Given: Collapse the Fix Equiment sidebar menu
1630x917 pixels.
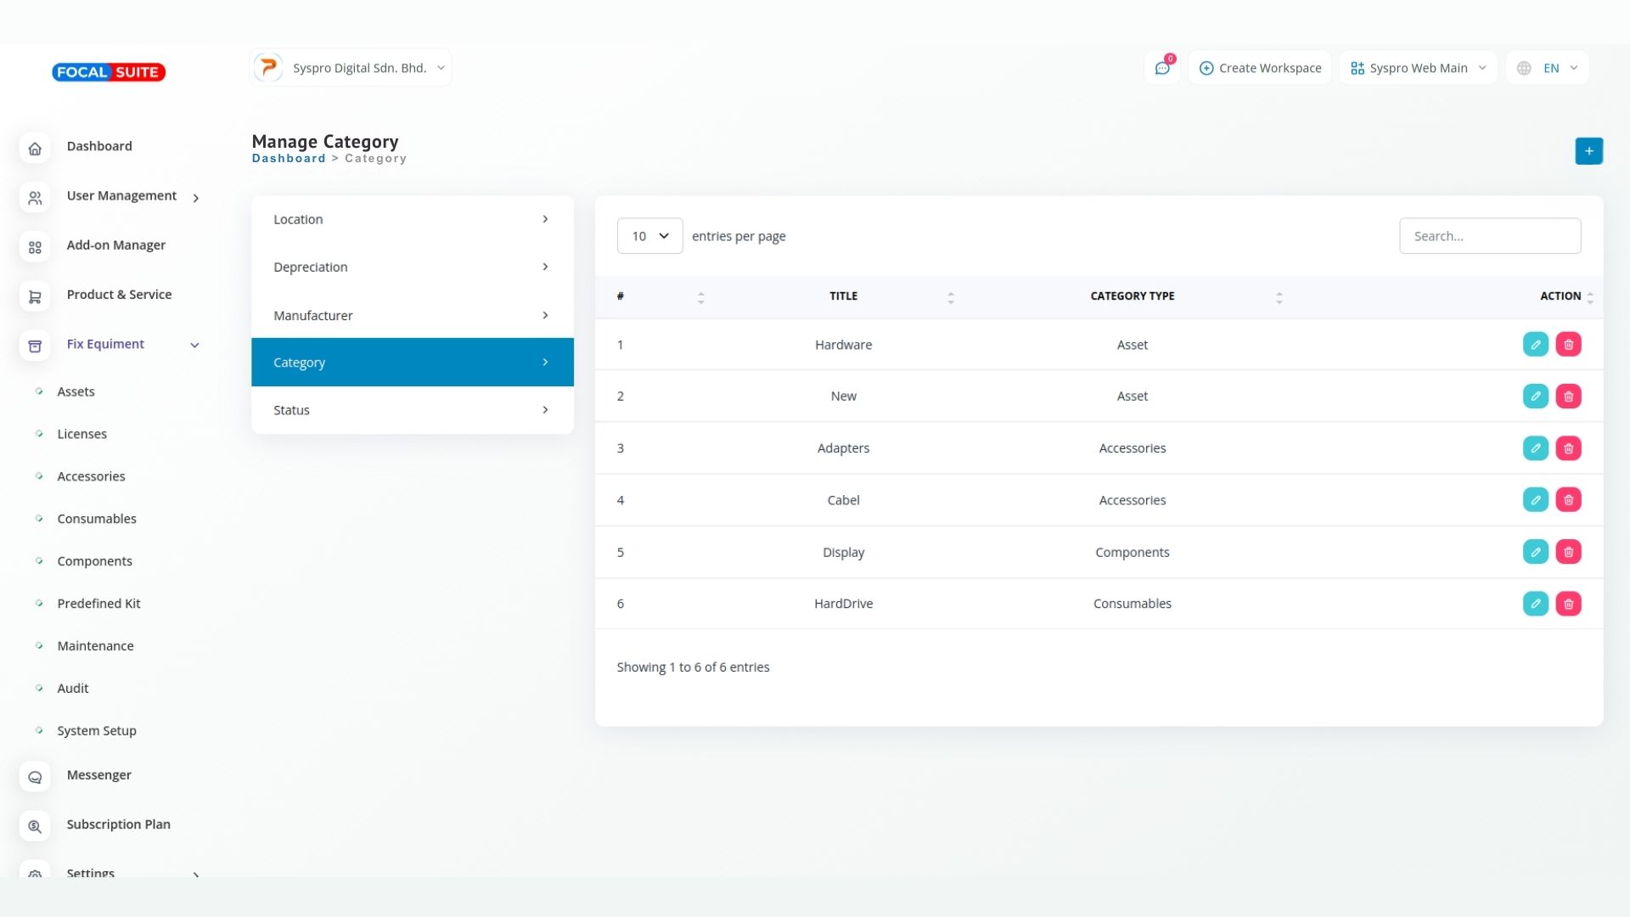Looking at the screenshot, I should (x=194, y=345).
